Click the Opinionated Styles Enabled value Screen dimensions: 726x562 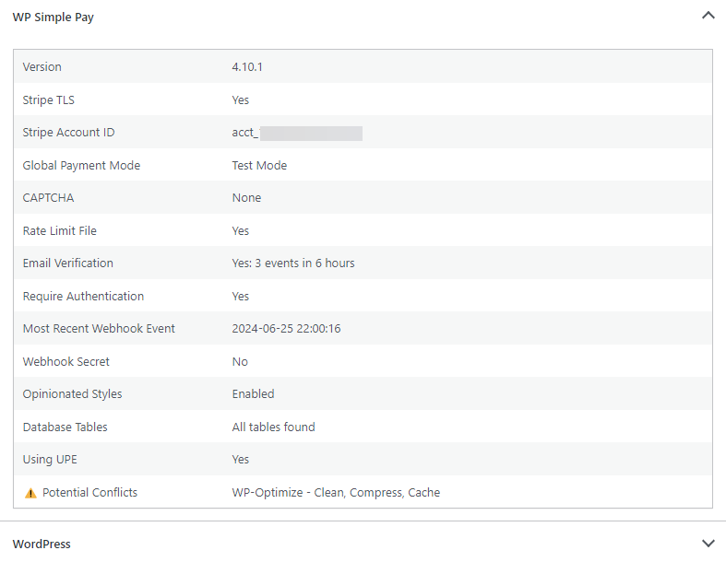[253, 394]
